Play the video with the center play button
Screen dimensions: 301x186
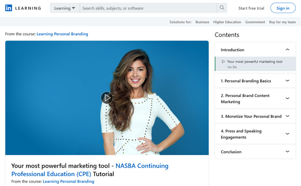107,98
